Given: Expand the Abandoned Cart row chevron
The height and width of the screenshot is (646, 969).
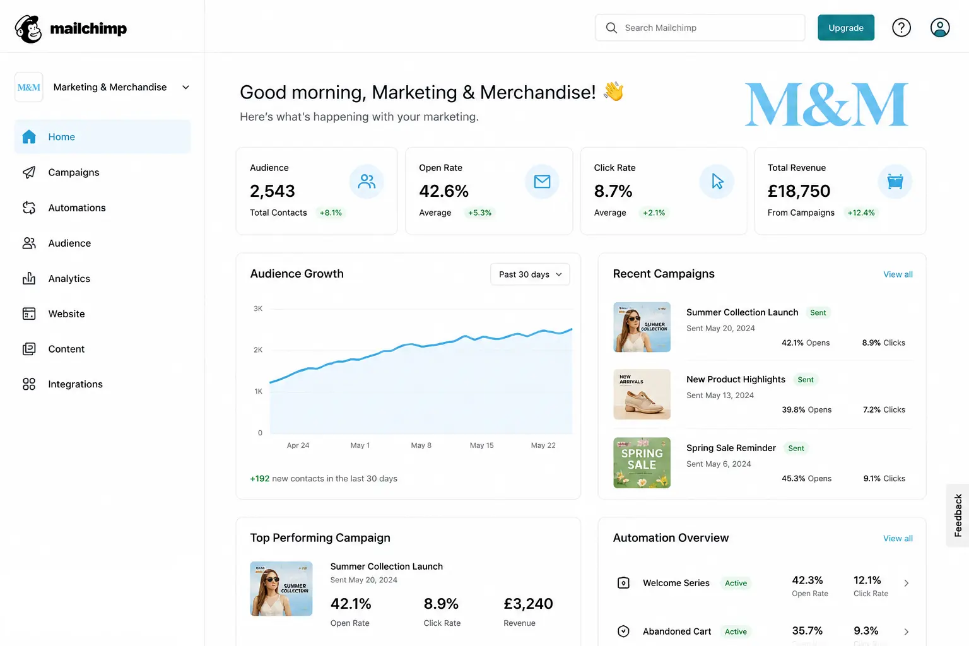Looking at the screenshot, I should point(907,631).
